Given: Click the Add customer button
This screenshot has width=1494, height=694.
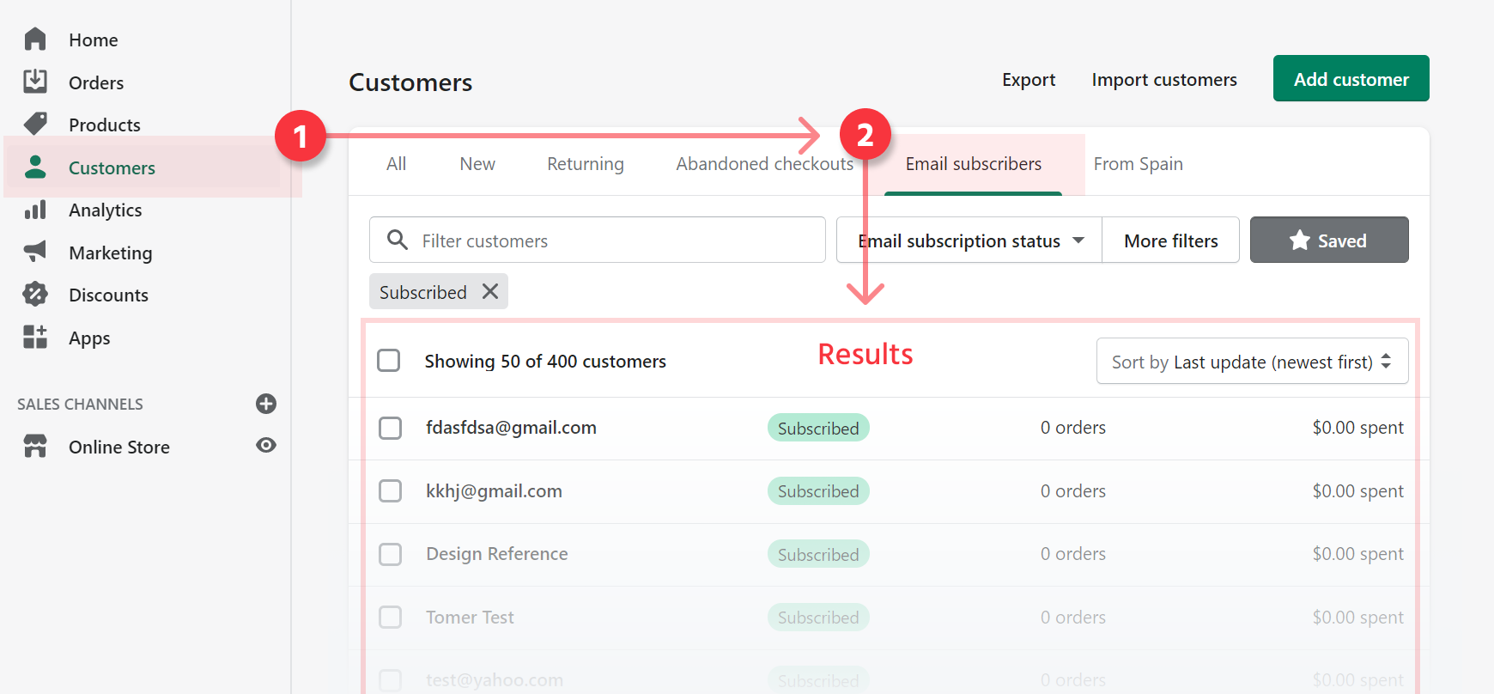Looking at the screenshot, I should 1351,79.
